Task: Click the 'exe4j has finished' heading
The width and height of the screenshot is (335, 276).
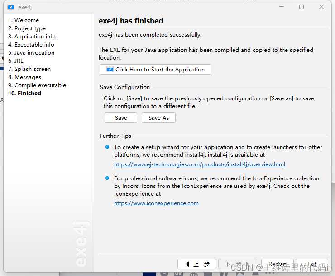Action: point(131,21)
